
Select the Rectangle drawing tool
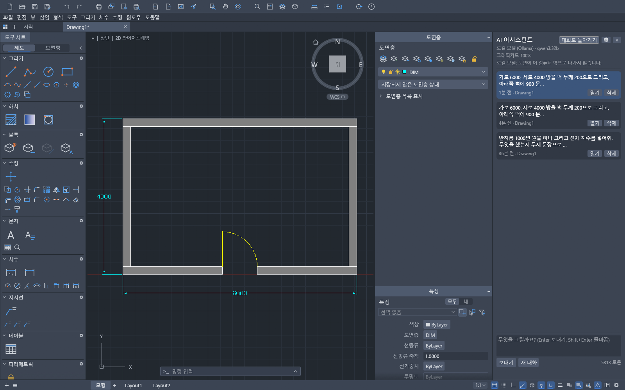67,72
